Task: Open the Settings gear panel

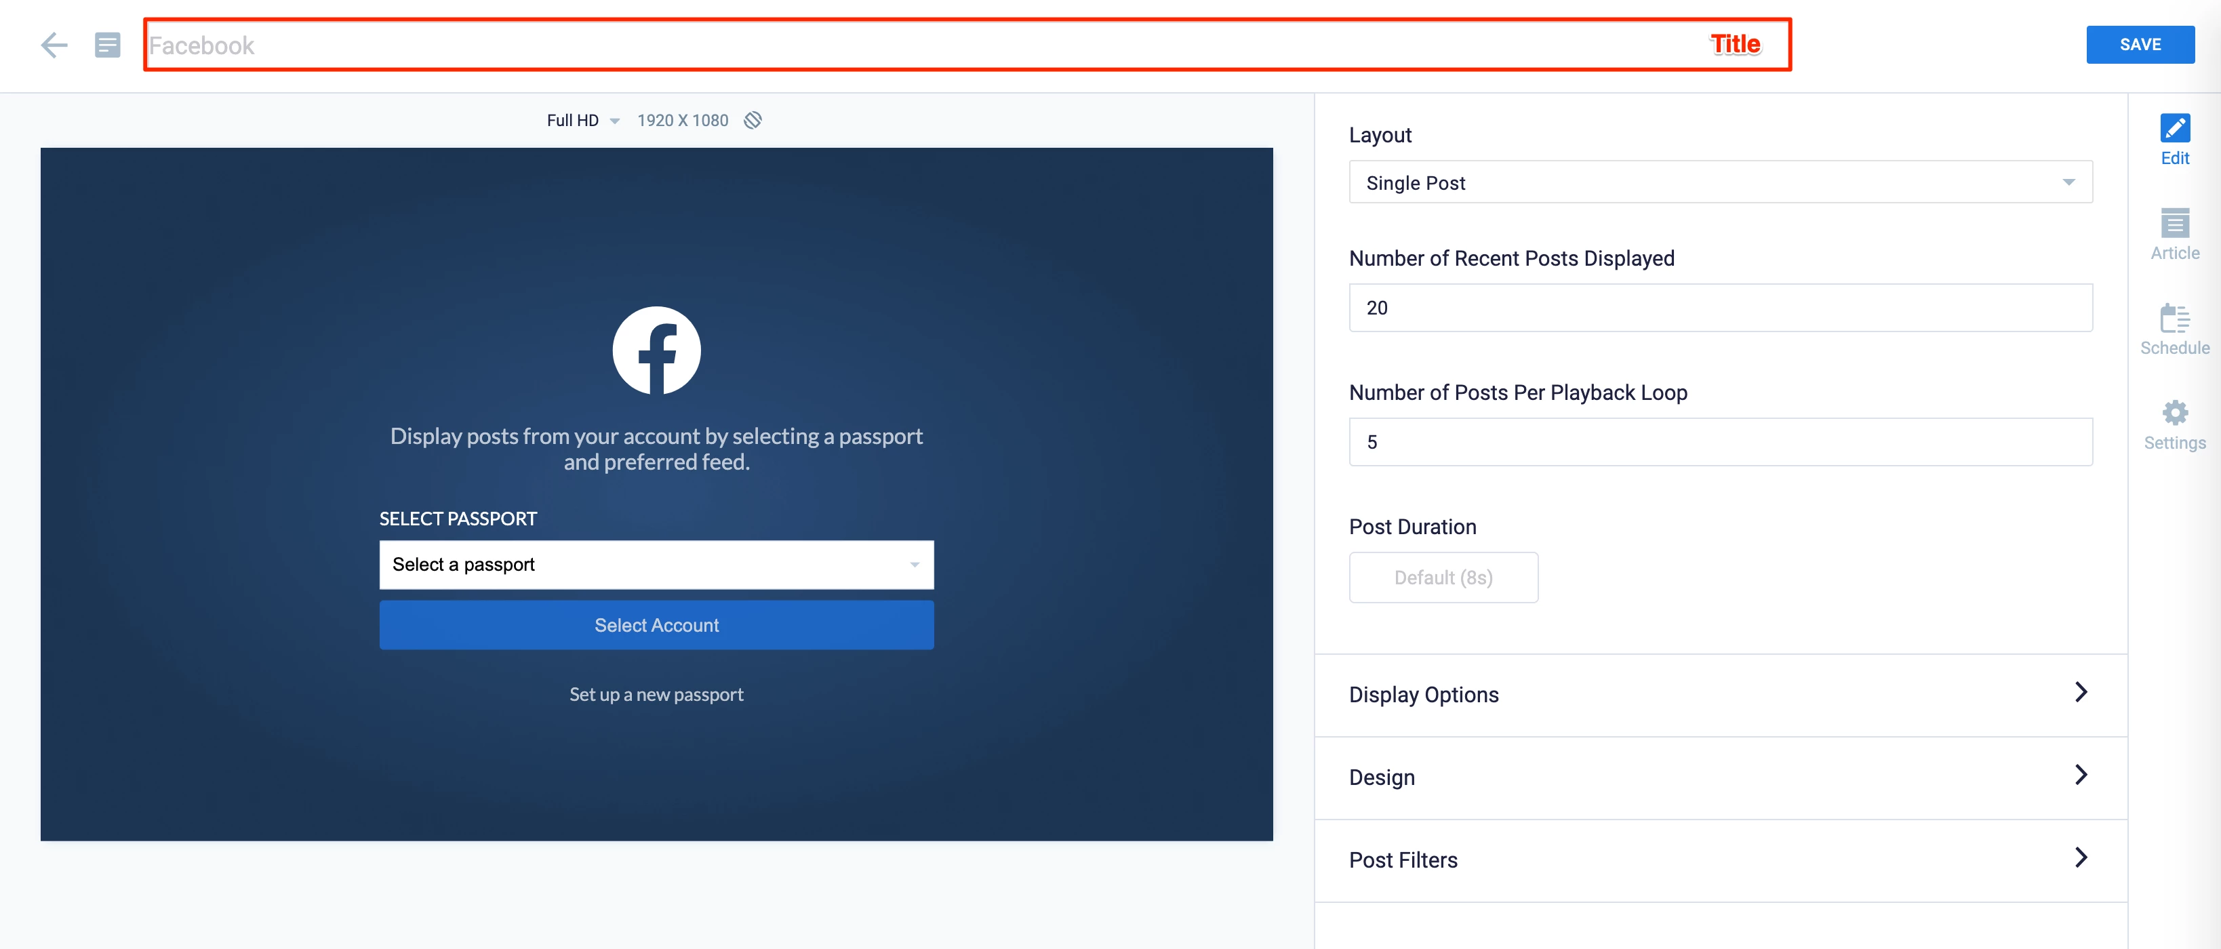Action: [x=2174, y=424]
